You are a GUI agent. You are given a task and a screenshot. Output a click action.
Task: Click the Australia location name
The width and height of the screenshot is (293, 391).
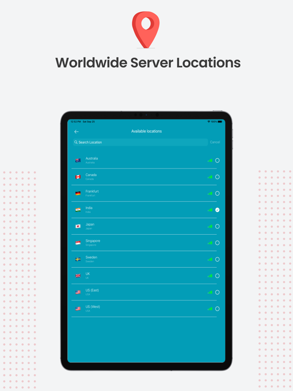[x=92, y=158]
